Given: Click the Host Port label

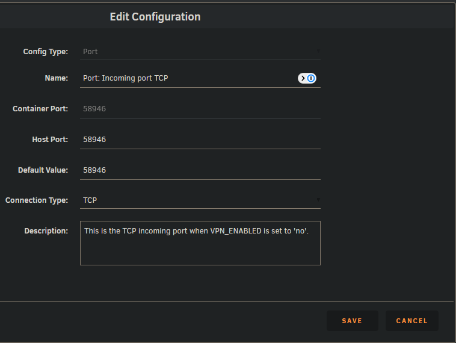Looking at the screenshot, I should coord(50,140).
